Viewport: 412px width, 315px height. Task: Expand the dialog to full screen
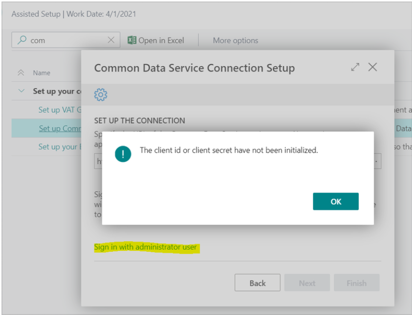[x=355, y=67]
